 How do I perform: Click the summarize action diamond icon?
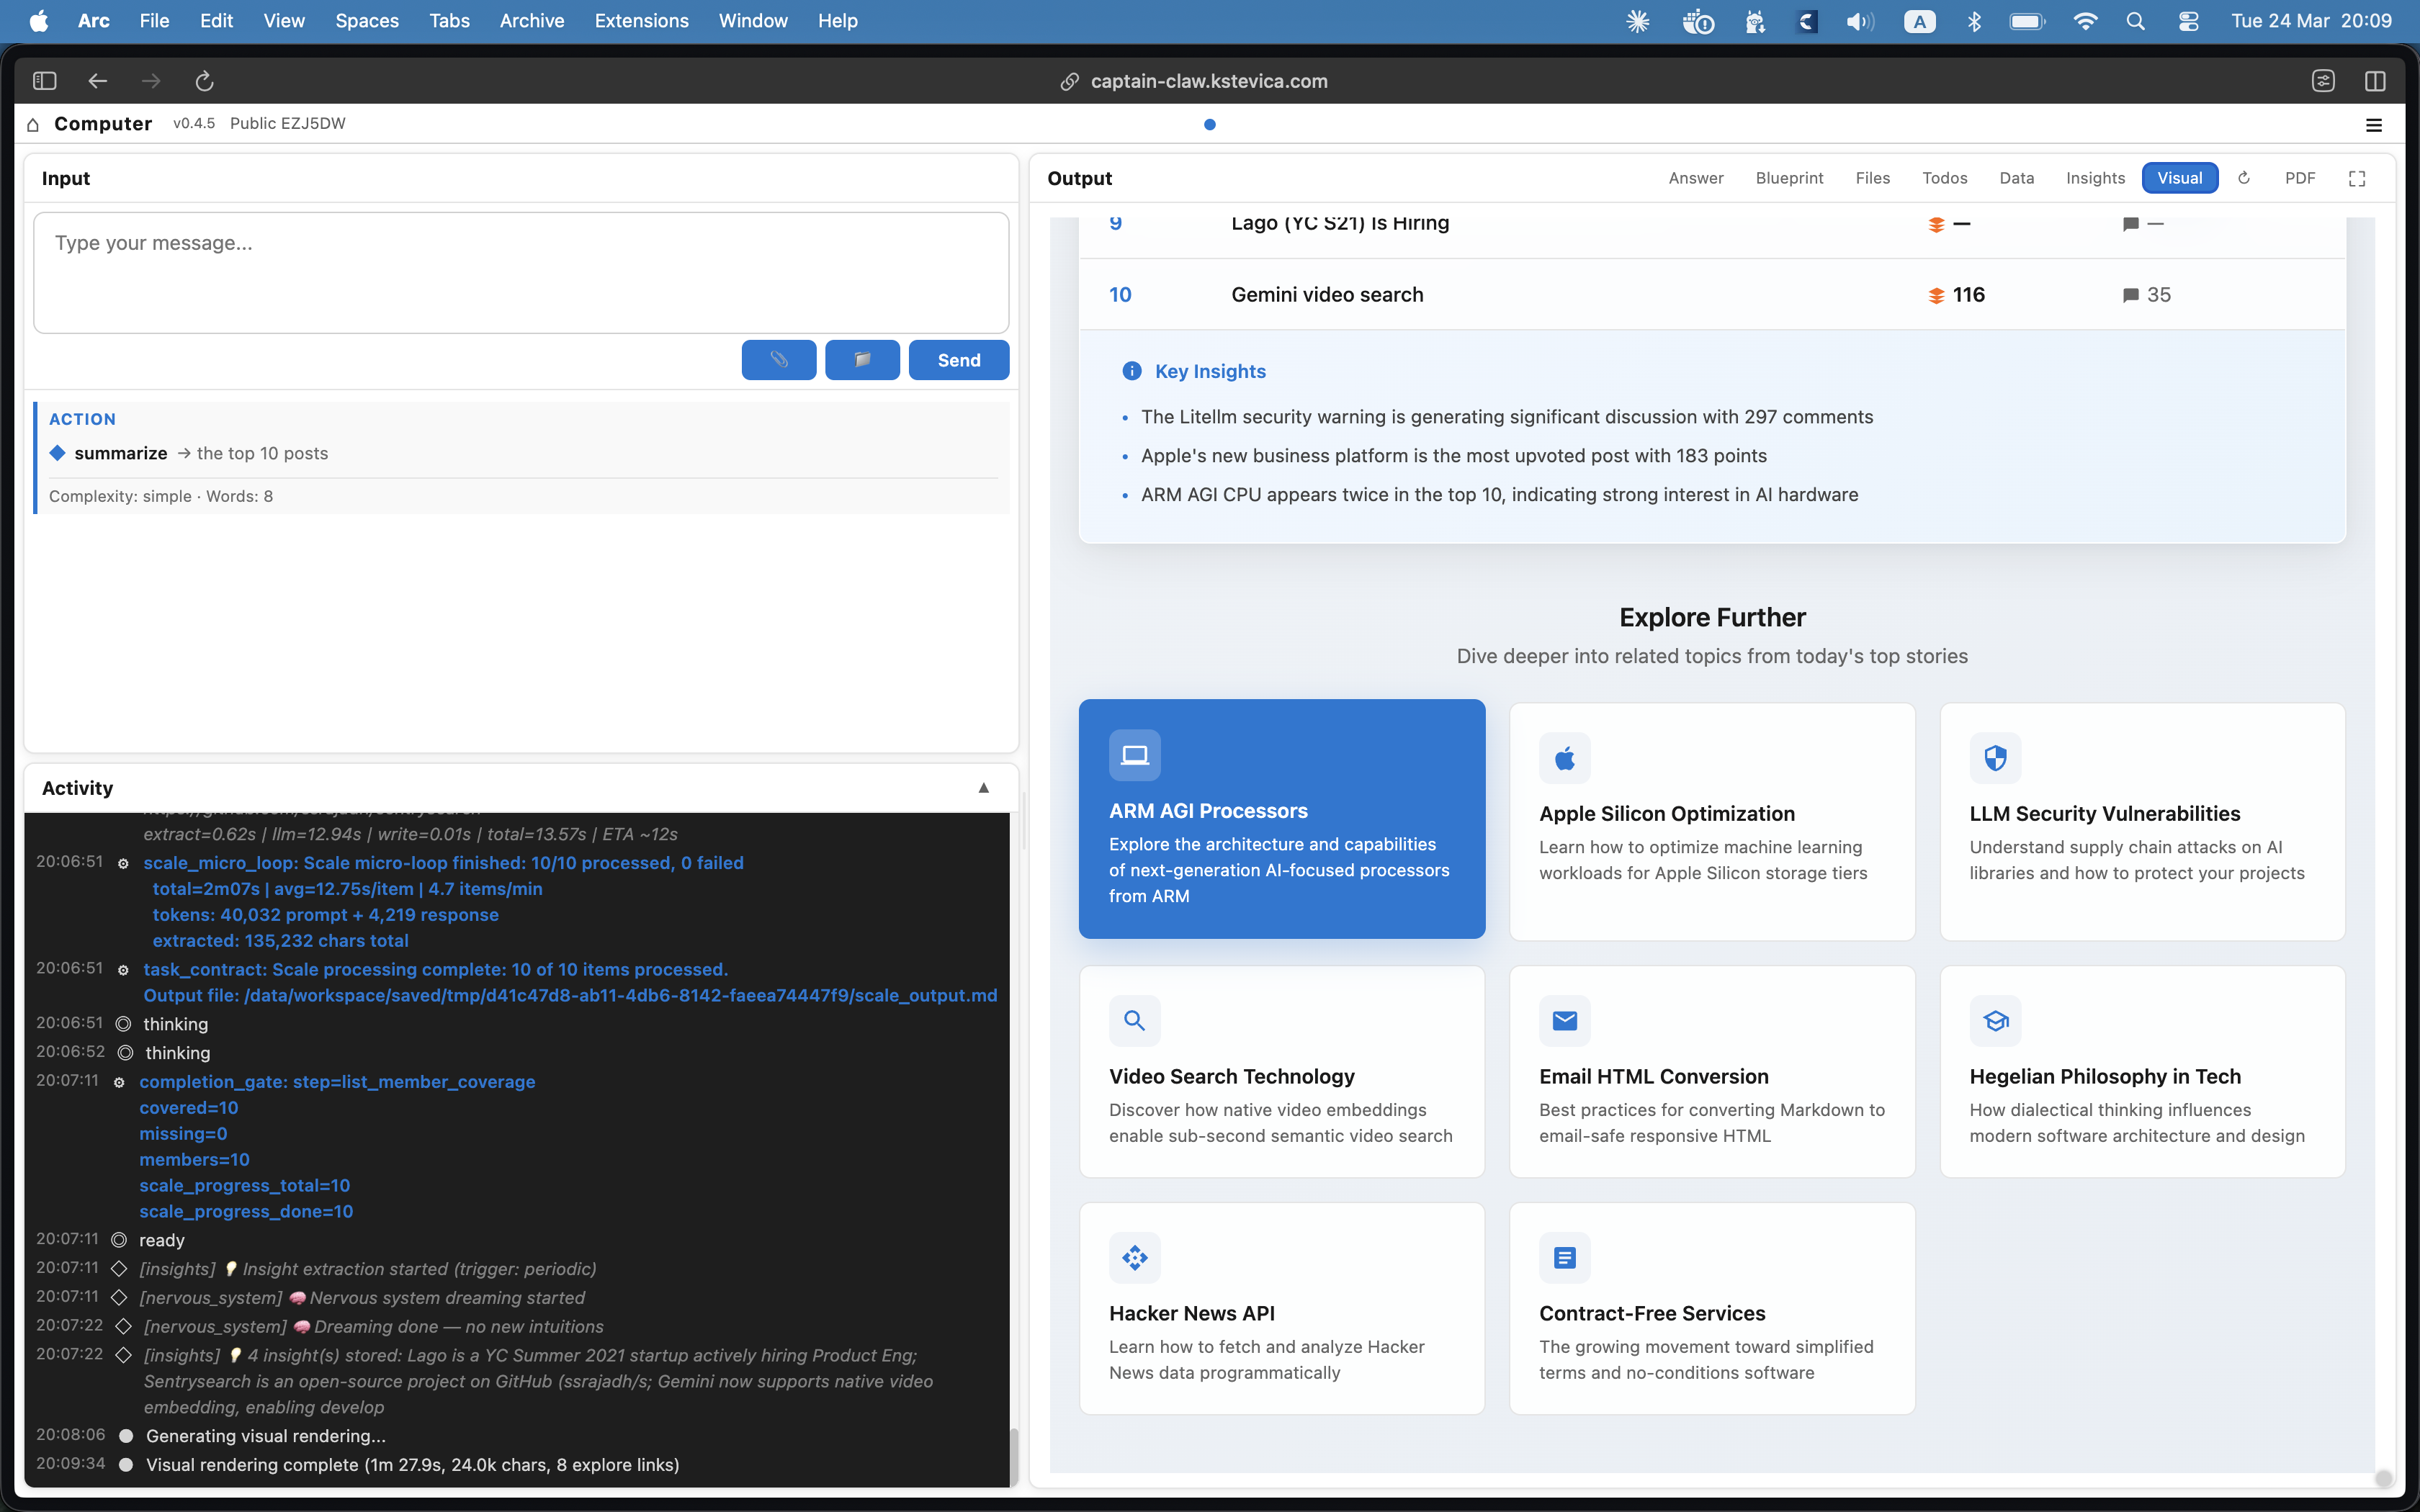pyautogui.click(x=58, y=453)
